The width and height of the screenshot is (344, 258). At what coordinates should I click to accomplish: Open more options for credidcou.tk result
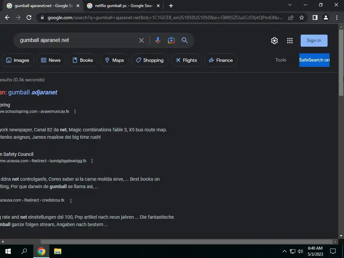tap(71, 201)
